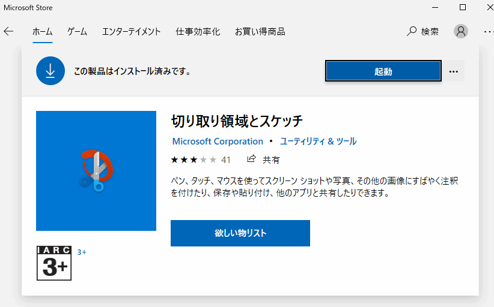Viewport: 494px width, 307px height.
Task: Go to the 仕事効率化 tab
Action: (x=198, y=31)
